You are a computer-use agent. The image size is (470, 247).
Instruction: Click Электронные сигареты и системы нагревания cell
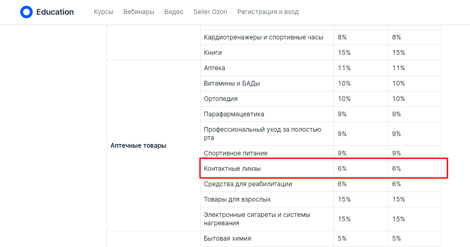[257, 219]
